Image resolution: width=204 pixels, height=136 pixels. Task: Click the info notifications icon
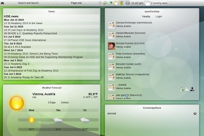coord(128,3)
